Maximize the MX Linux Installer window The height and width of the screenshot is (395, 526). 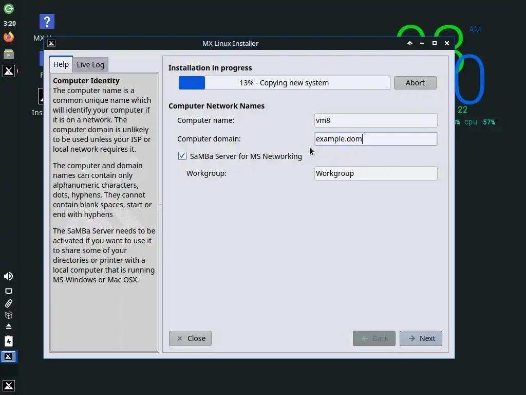coord(435,43)
